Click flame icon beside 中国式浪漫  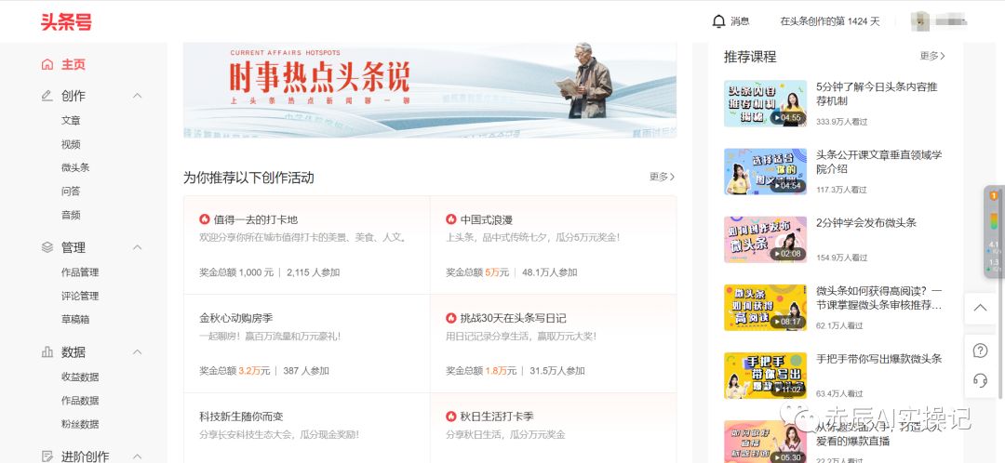tap(451, 219)
